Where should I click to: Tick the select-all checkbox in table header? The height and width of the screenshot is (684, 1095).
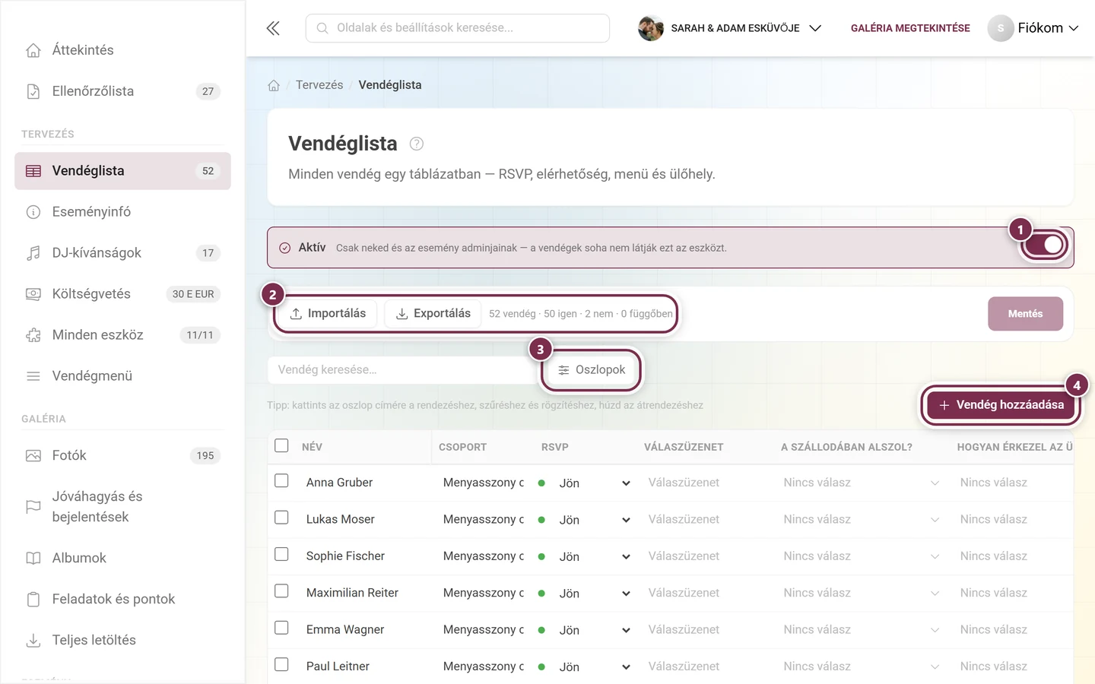coord(281,445)
